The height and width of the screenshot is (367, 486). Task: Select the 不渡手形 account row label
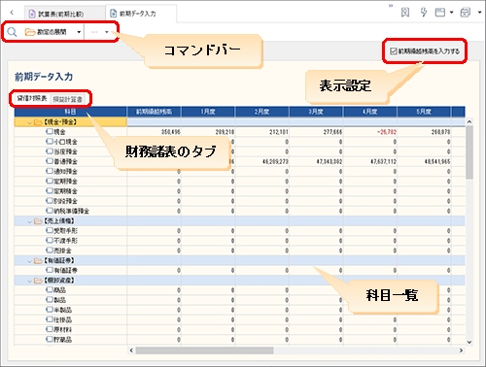[x=65, y=241]
